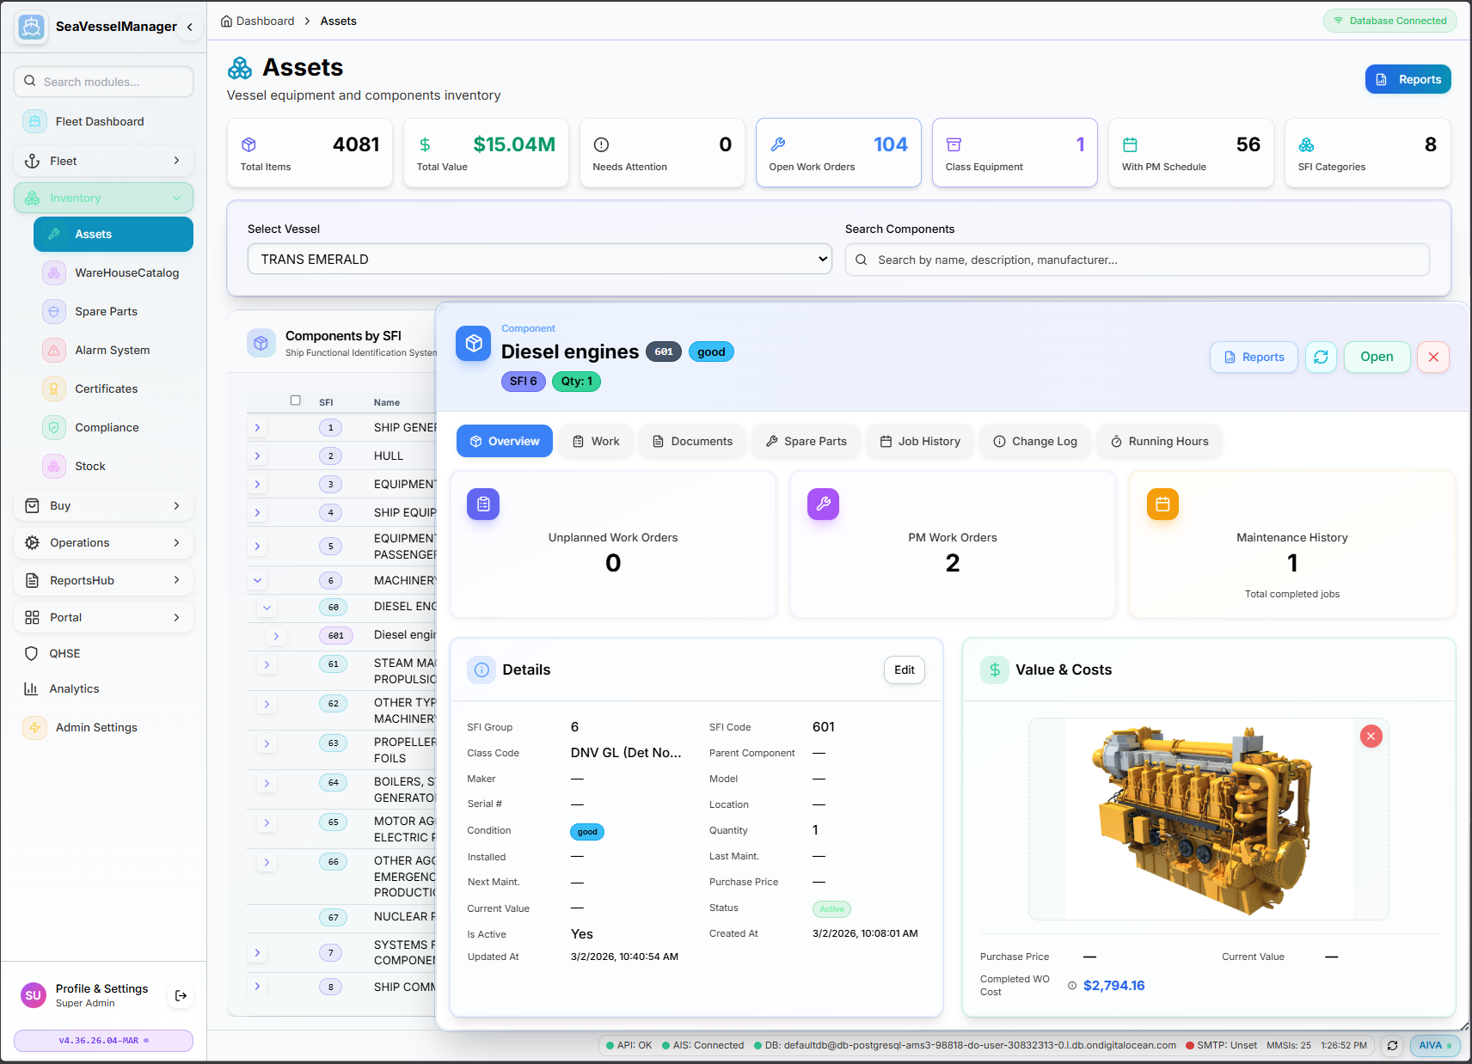Open the Analytics module
1472x1064 pixels.
click(74, 688)
